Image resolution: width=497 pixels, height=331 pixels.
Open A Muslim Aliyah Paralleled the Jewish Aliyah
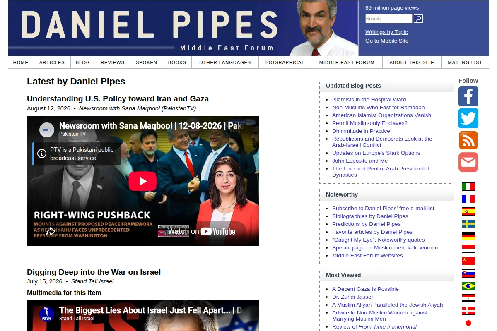[x=387, y=305]
